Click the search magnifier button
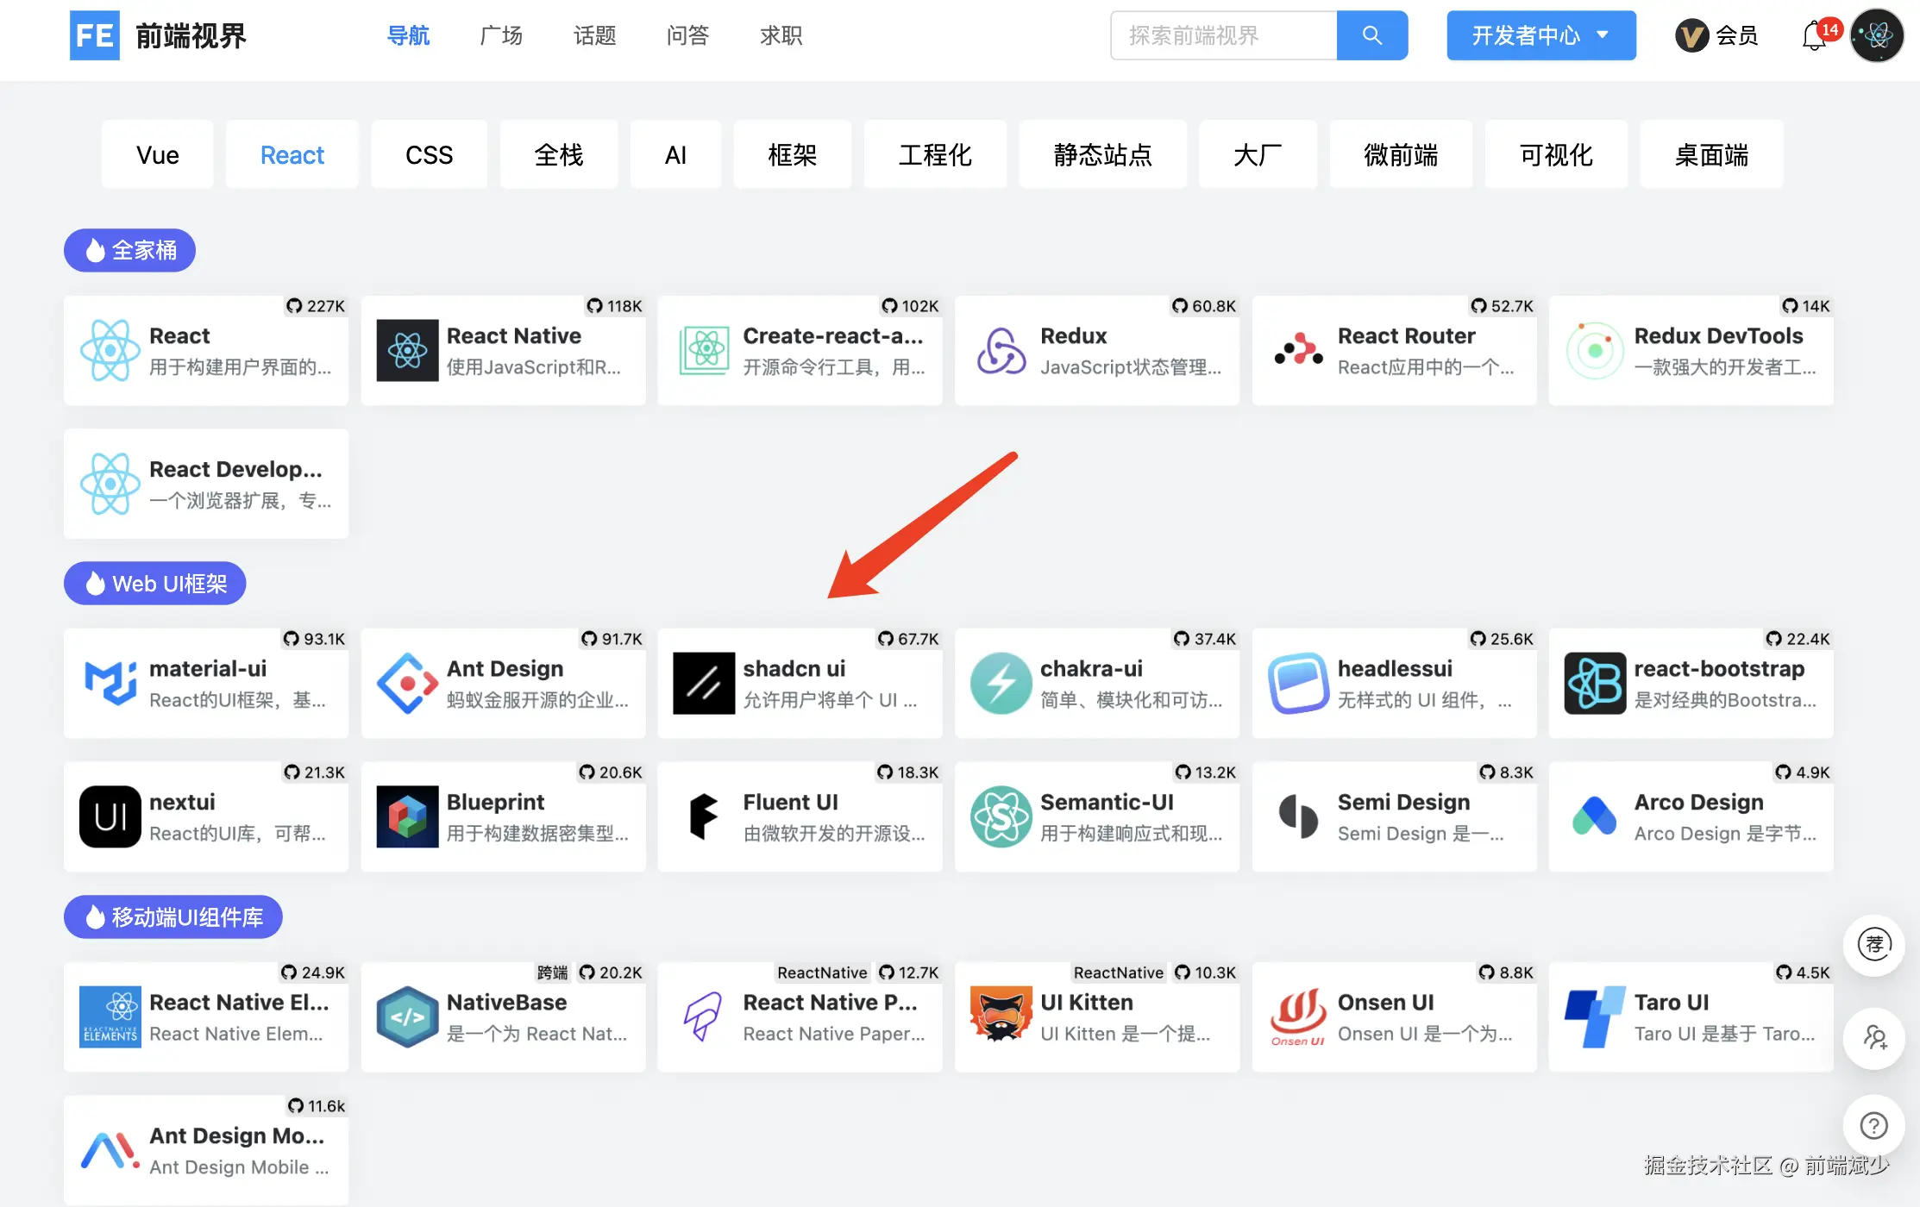This screenshot has height=1207, width=1920. point(1371,35)
